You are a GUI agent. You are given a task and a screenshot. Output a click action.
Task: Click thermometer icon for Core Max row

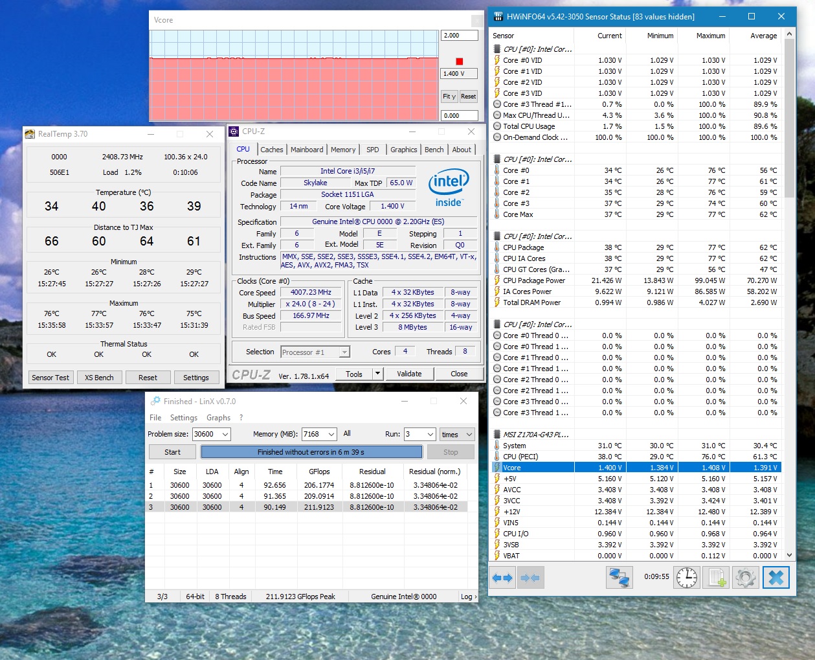497,214
